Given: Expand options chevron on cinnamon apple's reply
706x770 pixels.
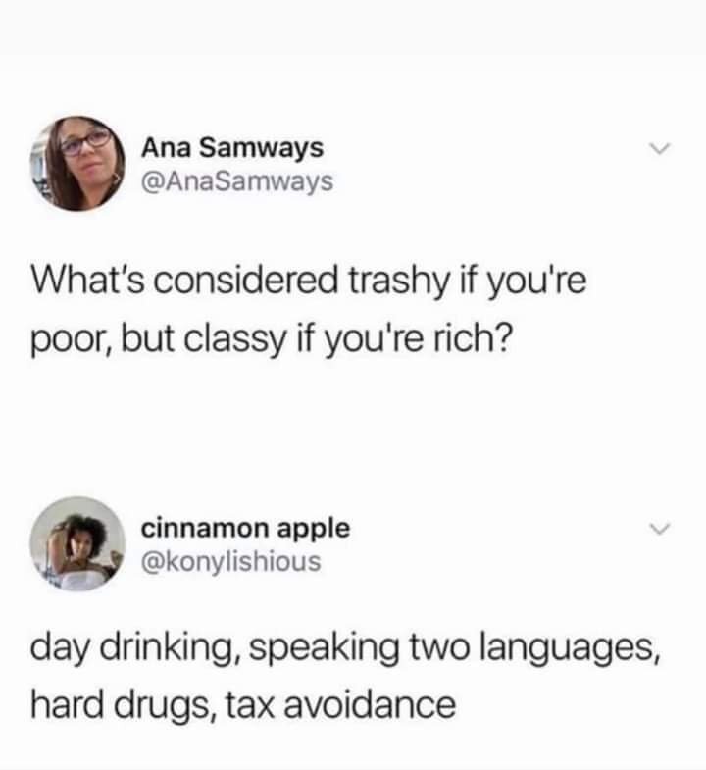Looking at the screenshot, I should click(x=659, y=529).
